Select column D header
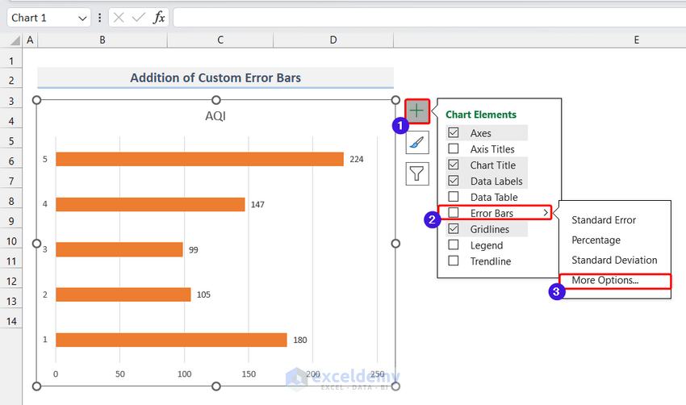The image size is (686, 405). 333,40
